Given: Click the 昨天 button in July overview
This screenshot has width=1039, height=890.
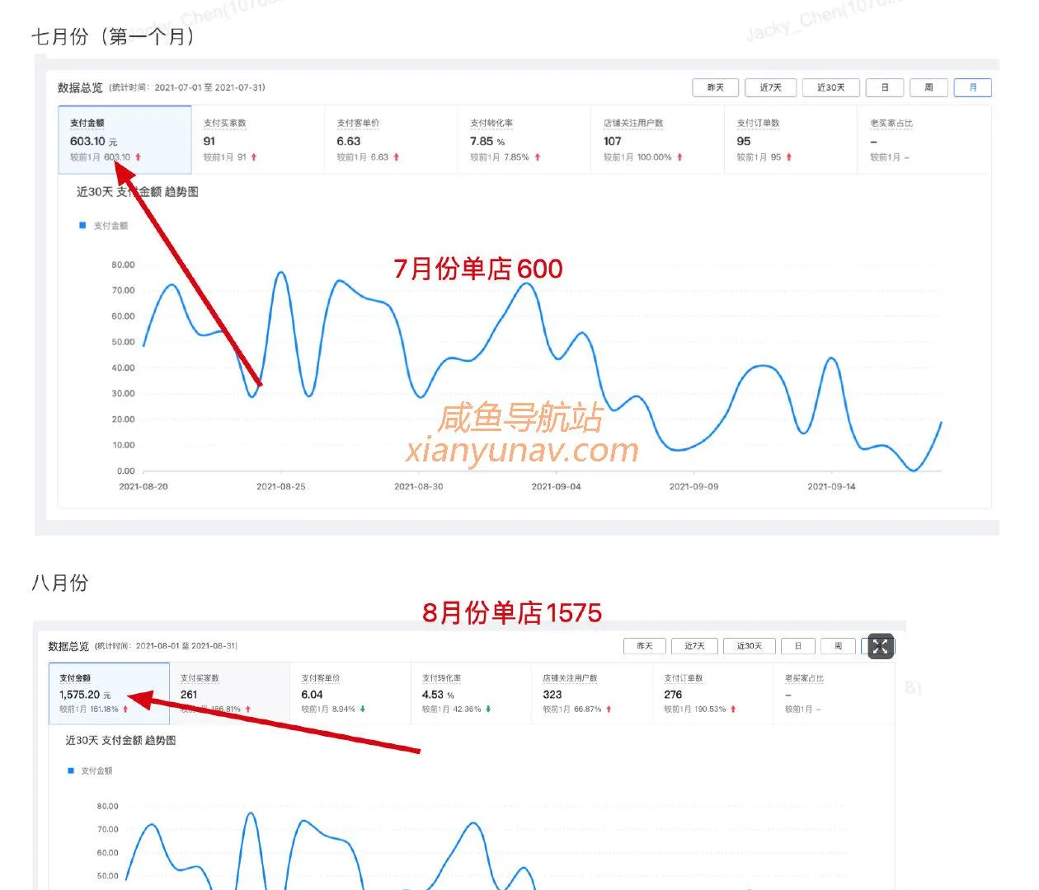Looking at the screenshot, I should tap(714, 87).
